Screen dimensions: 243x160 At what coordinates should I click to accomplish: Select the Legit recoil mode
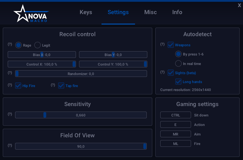click(x=38, y=45)
